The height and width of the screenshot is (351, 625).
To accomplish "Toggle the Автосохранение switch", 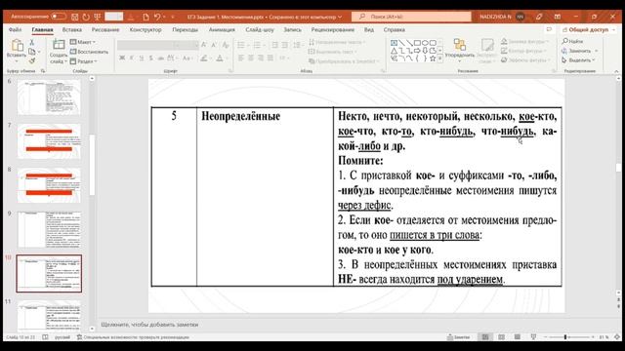I will pos(59,17).
